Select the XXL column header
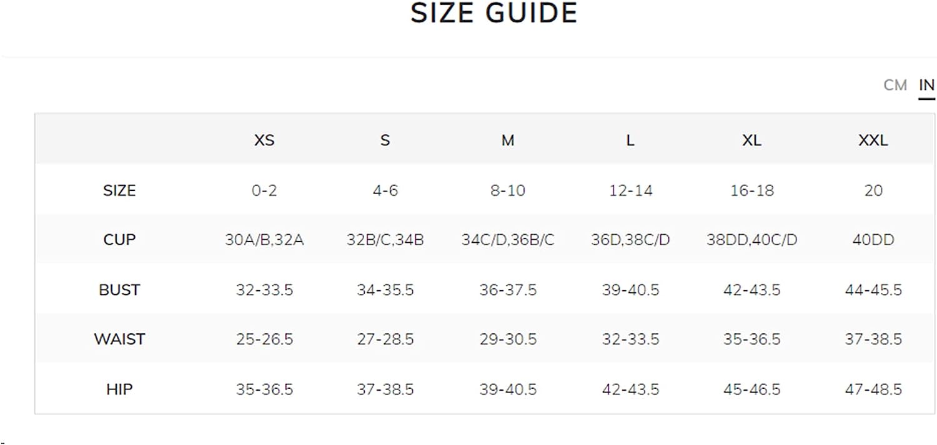 (x=873, y=140)
